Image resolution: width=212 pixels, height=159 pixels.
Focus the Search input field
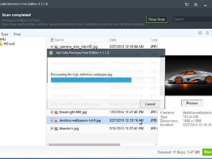pos(192,19)
